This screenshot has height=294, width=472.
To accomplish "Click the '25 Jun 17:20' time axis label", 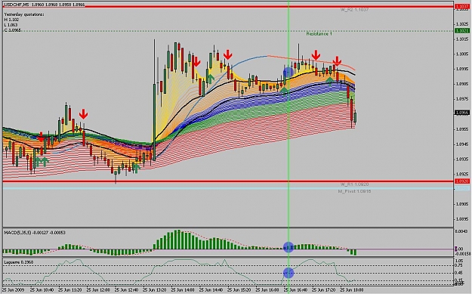I will coord(323,290).
